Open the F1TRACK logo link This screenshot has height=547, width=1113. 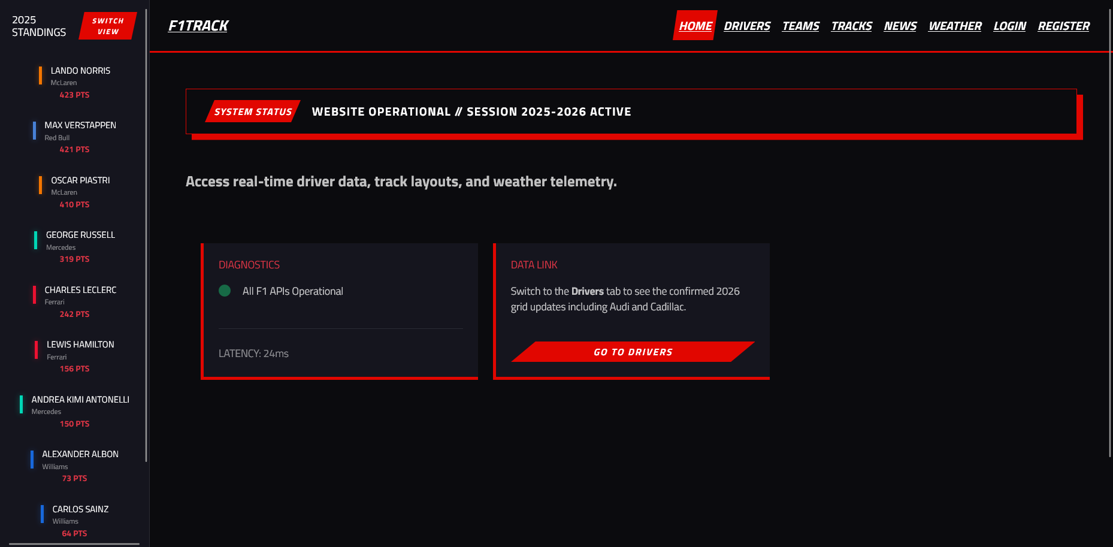click(198, 26)
